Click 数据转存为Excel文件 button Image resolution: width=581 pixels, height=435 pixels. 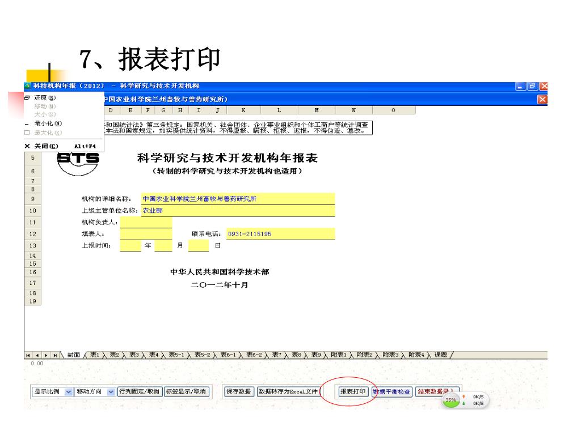coord(288,392)
